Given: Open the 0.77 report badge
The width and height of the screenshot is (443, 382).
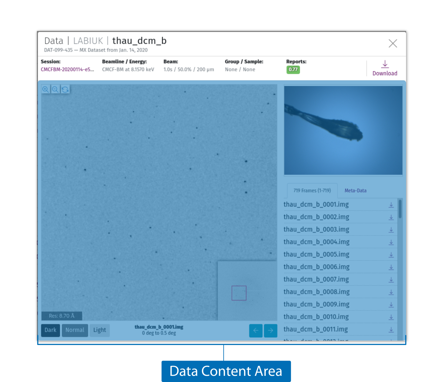Looking at the screenshot, I should point(293,70).
